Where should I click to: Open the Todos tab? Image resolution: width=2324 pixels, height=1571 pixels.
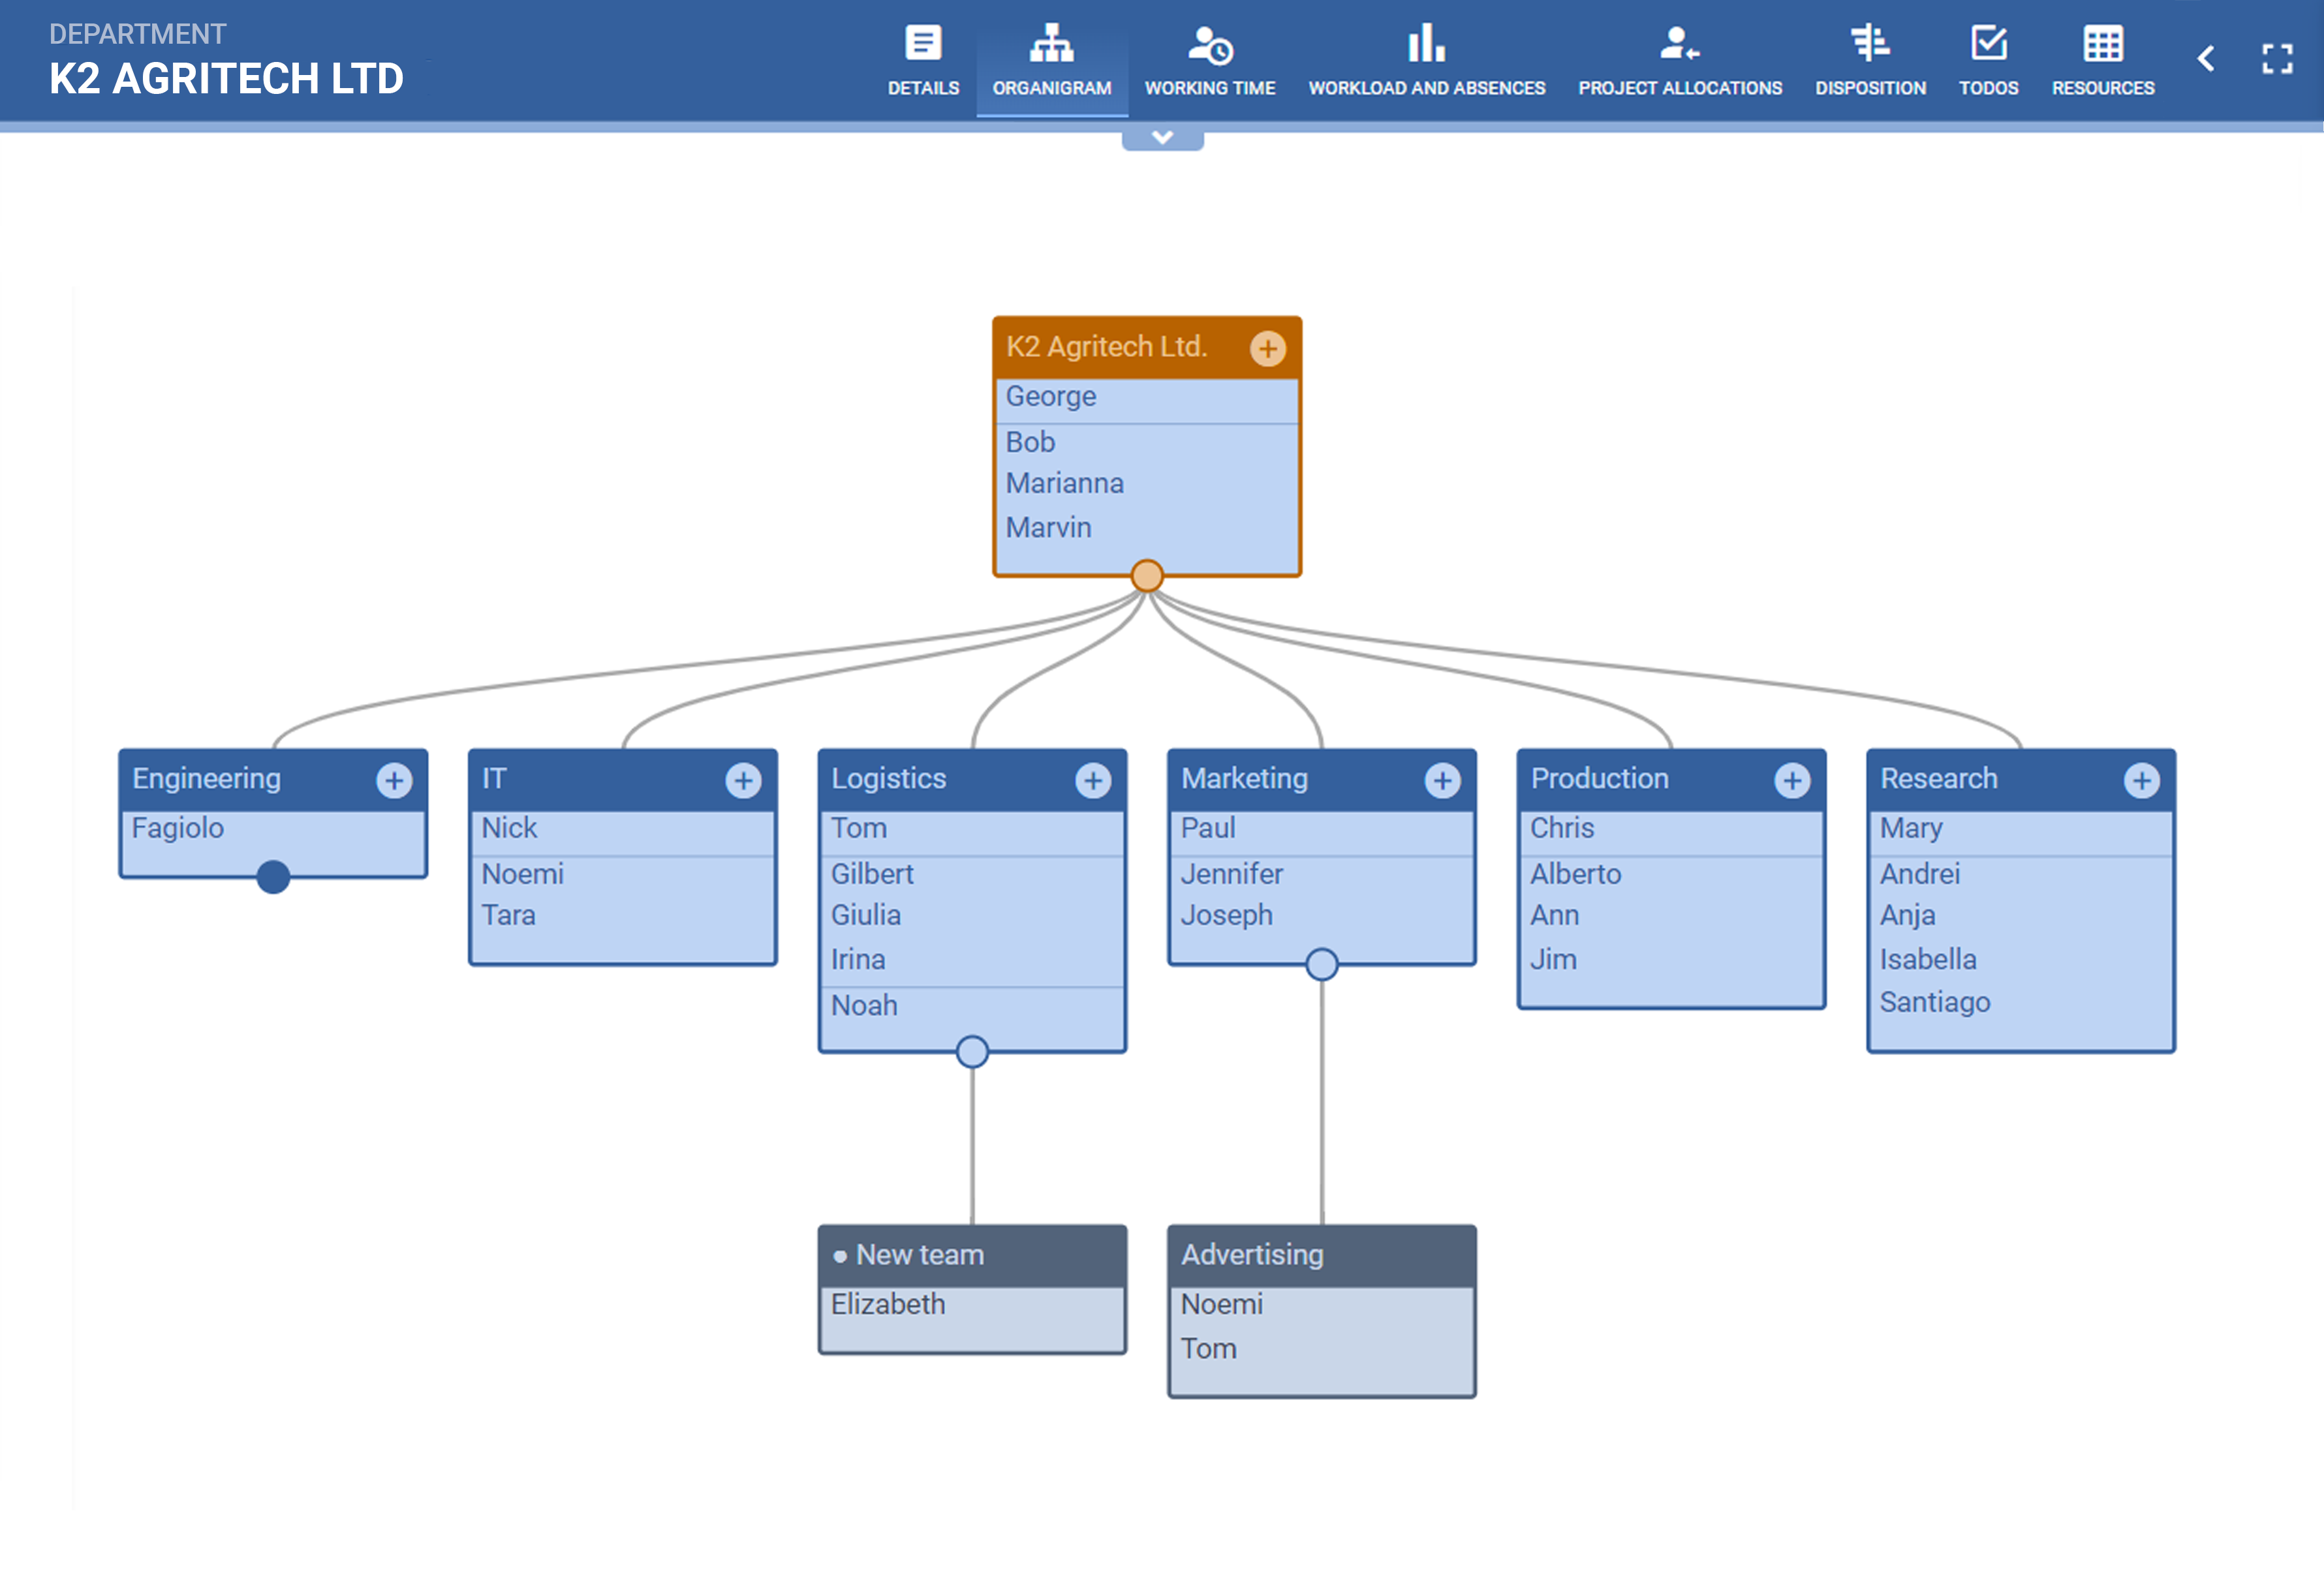click(x=1988, y=61)
